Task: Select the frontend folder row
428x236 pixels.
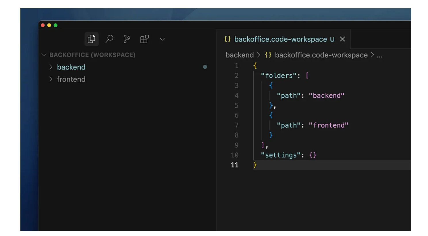Action: click(x=128, y=79)
